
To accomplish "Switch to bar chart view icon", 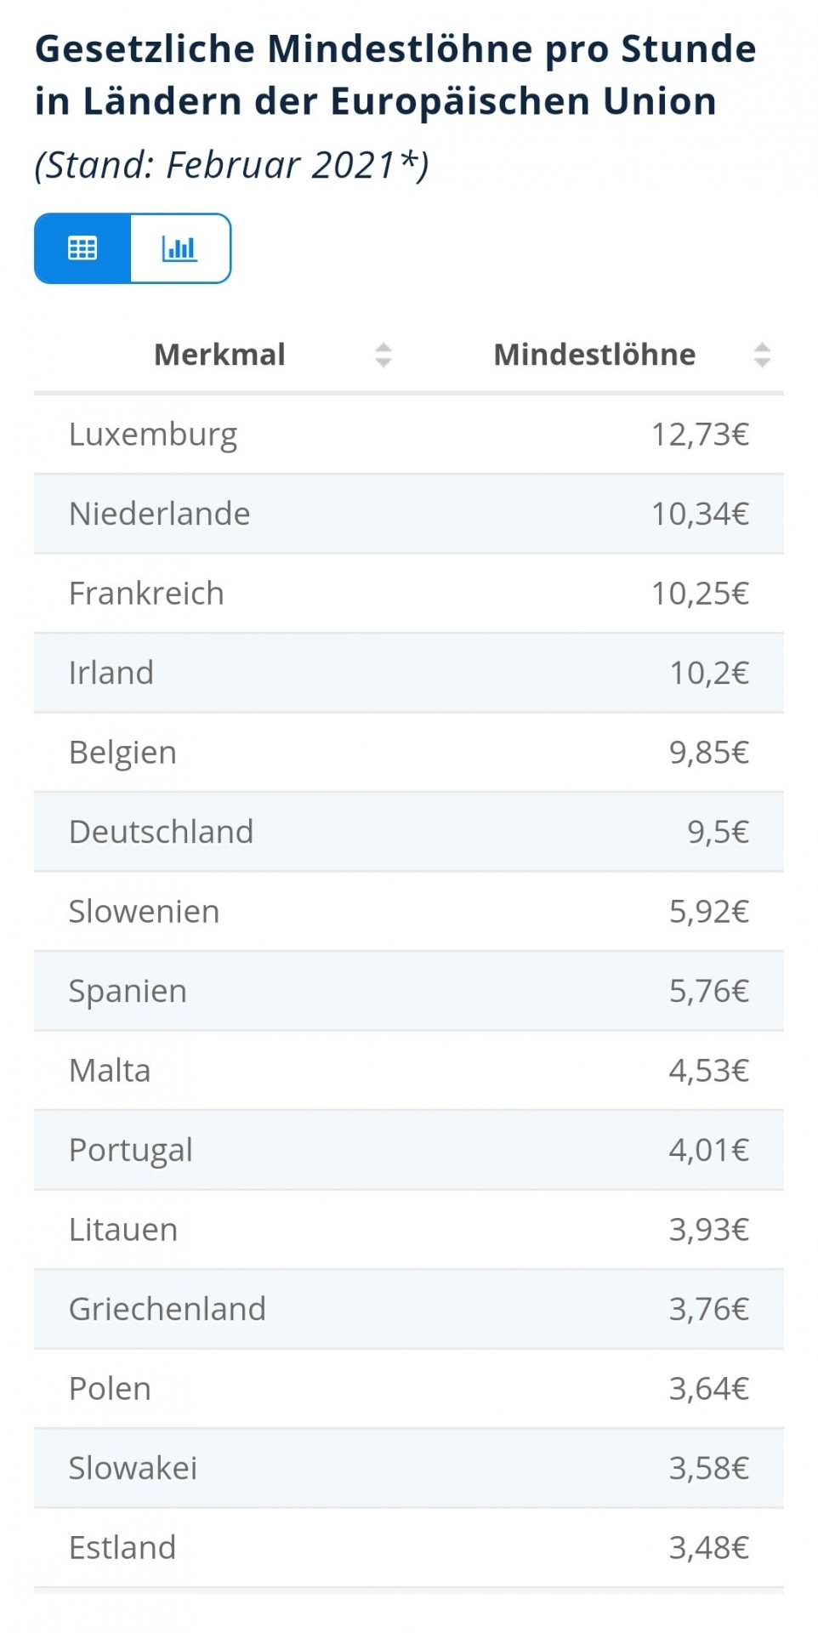I will [x=179, y=248].
